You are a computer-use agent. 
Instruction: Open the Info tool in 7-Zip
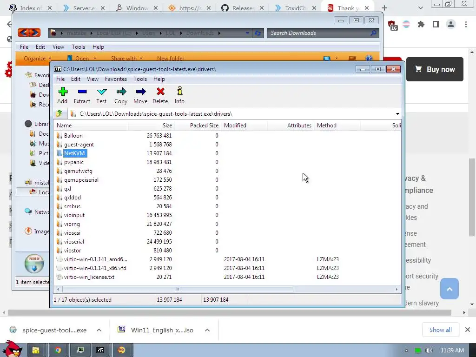[x=179, y=95]
